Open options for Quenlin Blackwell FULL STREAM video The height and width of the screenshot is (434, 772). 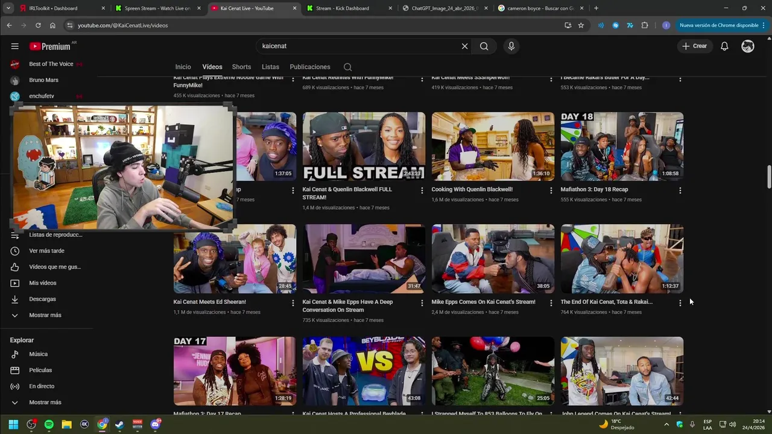click(x=422, y=190)
